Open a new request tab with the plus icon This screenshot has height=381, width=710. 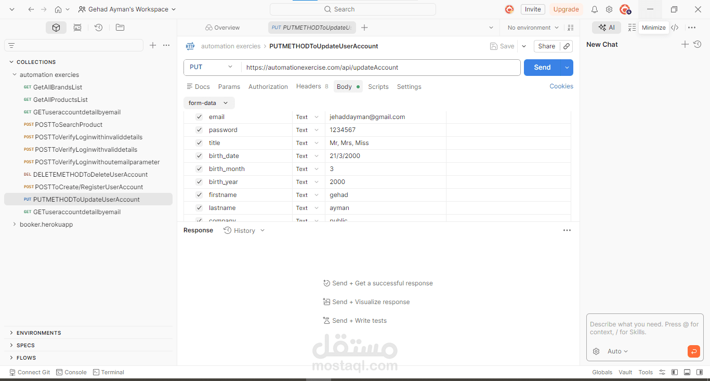364,28
